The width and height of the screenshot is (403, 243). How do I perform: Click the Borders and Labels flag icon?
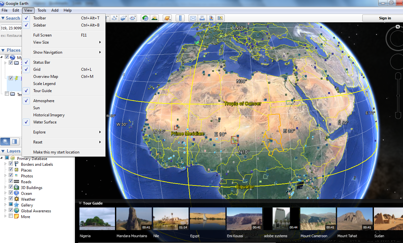pyautogui.click(x=16, y=164)
